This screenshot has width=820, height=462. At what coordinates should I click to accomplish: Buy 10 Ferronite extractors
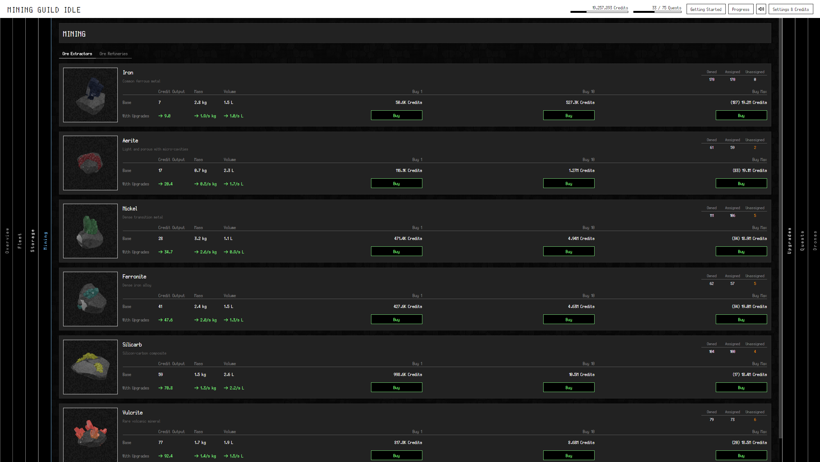[569, 319]
